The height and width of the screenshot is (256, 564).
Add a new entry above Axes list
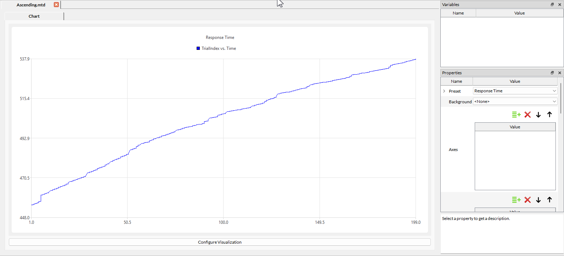point(516,115)
